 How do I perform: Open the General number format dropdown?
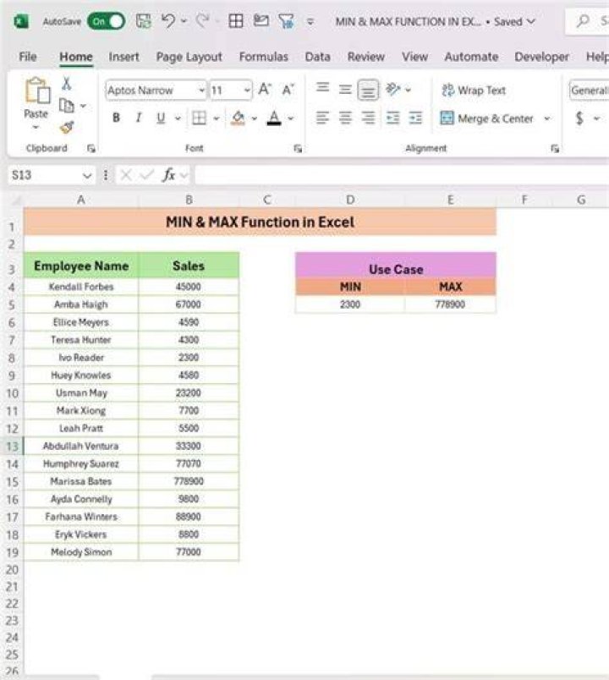click(589, 90)
